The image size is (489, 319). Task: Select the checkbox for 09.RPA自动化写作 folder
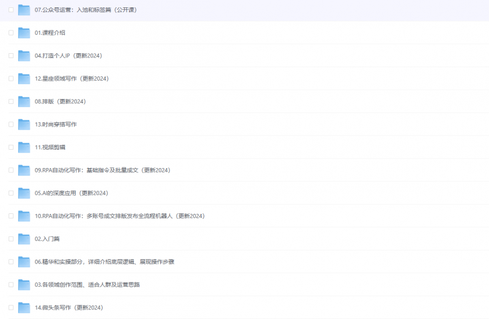(x=11, y=170)
